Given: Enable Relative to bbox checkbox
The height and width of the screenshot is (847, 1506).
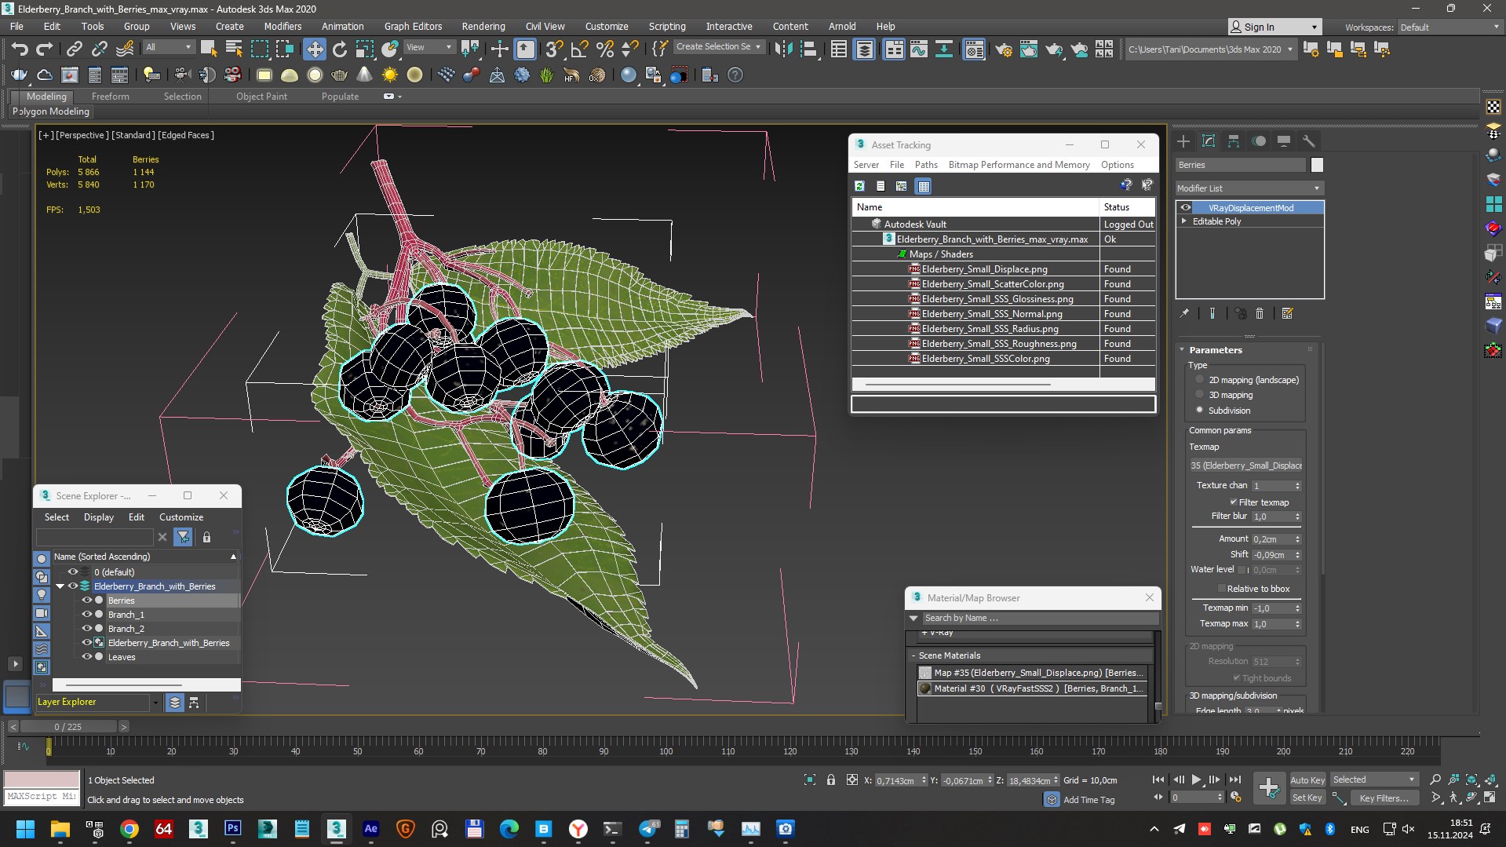Looking at the screenshot, I should [x=1221, y=589].
